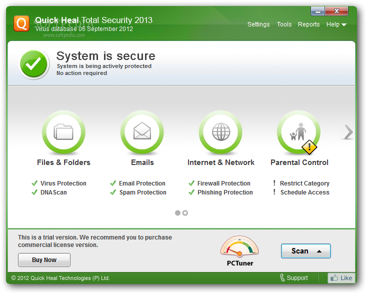Click the Parental Control label

[x=299, y=162]
